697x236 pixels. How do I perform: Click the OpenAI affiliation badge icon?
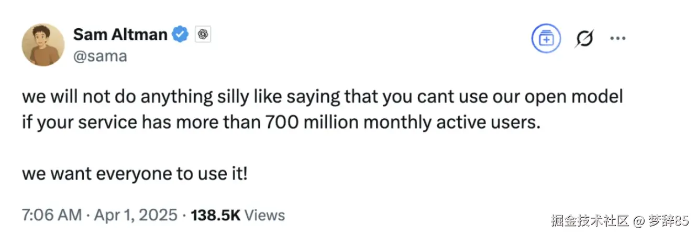(x=203, y=35)
